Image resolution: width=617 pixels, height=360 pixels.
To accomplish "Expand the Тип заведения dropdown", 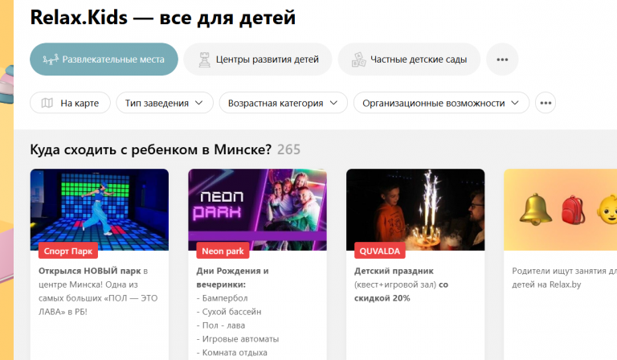I will (x=165, y=103).
